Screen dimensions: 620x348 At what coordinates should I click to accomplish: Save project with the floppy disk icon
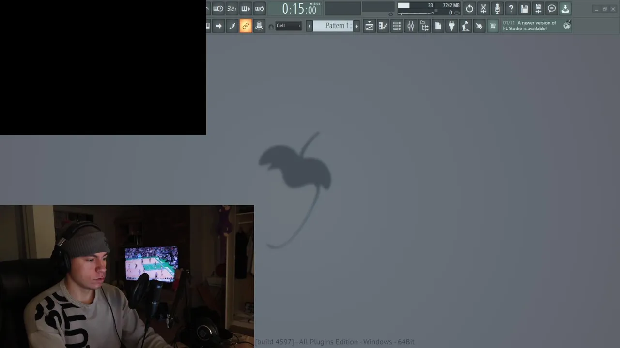coord(525,9)
